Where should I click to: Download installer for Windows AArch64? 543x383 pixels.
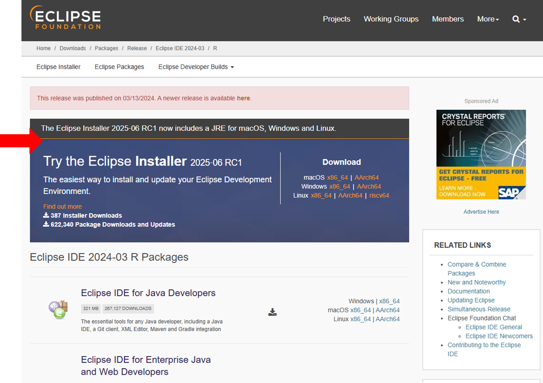[369, 187]
